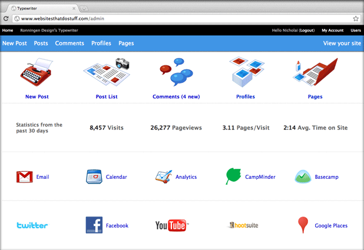Select New Post in the blue navigation bar
364x250 pixels.
coord(15,44)
